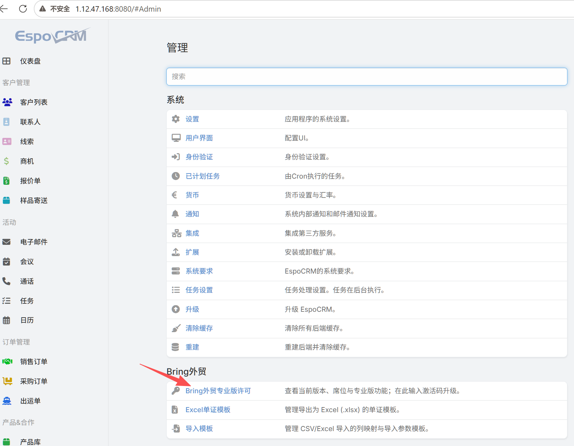Click the checklist icon beside 任务
The height and width of the screenshot is (446, 574).
[7, 301]
